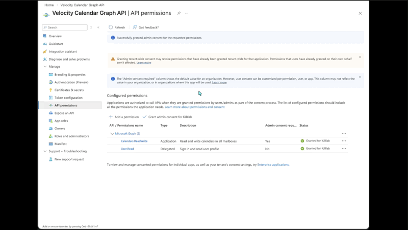This screenshot has width=408, height=230.
Task: Open ellipsis menu for Microsoft Graph group
Action: (x=344, y=133)
